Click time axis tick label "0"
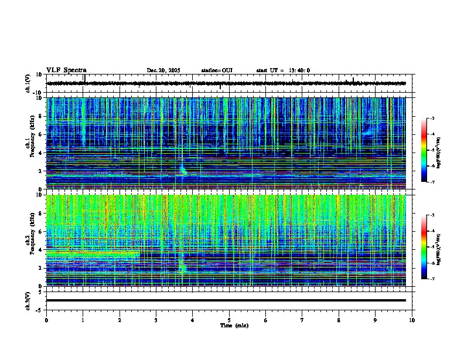The image size is (464, 359). [x=46, y=320]
